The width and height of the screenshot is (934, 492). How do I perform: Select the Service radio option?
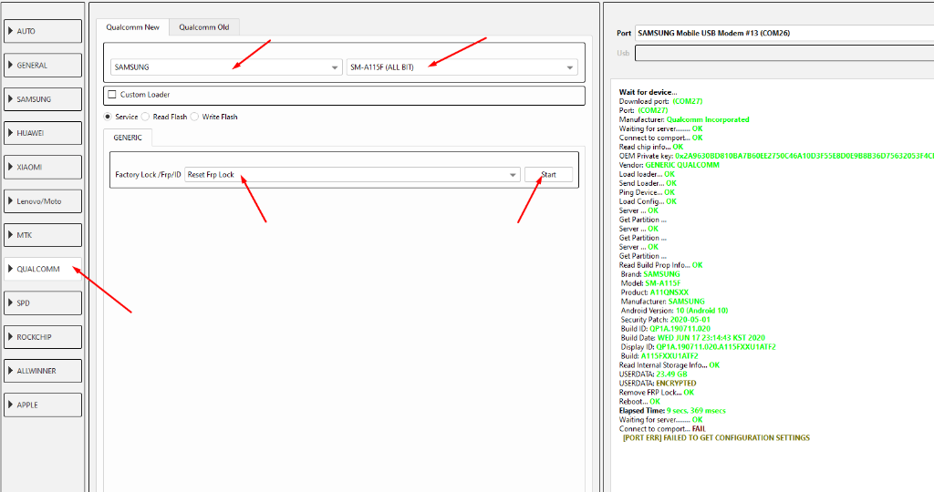click(x=108, y=117)
